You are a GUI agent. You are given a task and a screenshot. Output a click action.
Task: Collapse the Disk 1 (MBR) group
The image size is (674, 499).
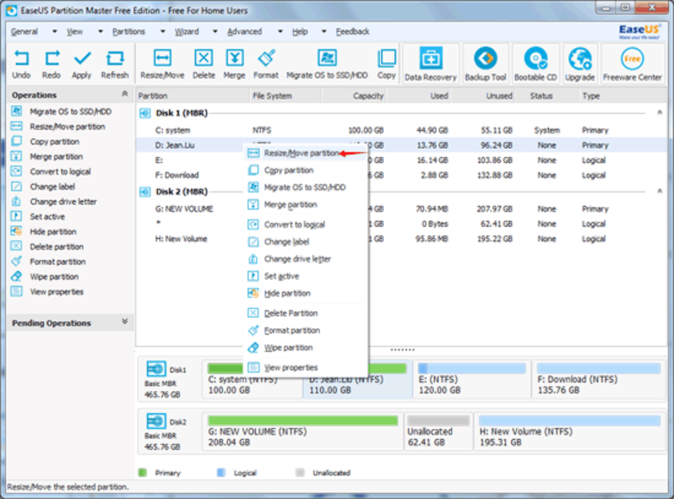point(659,112)
